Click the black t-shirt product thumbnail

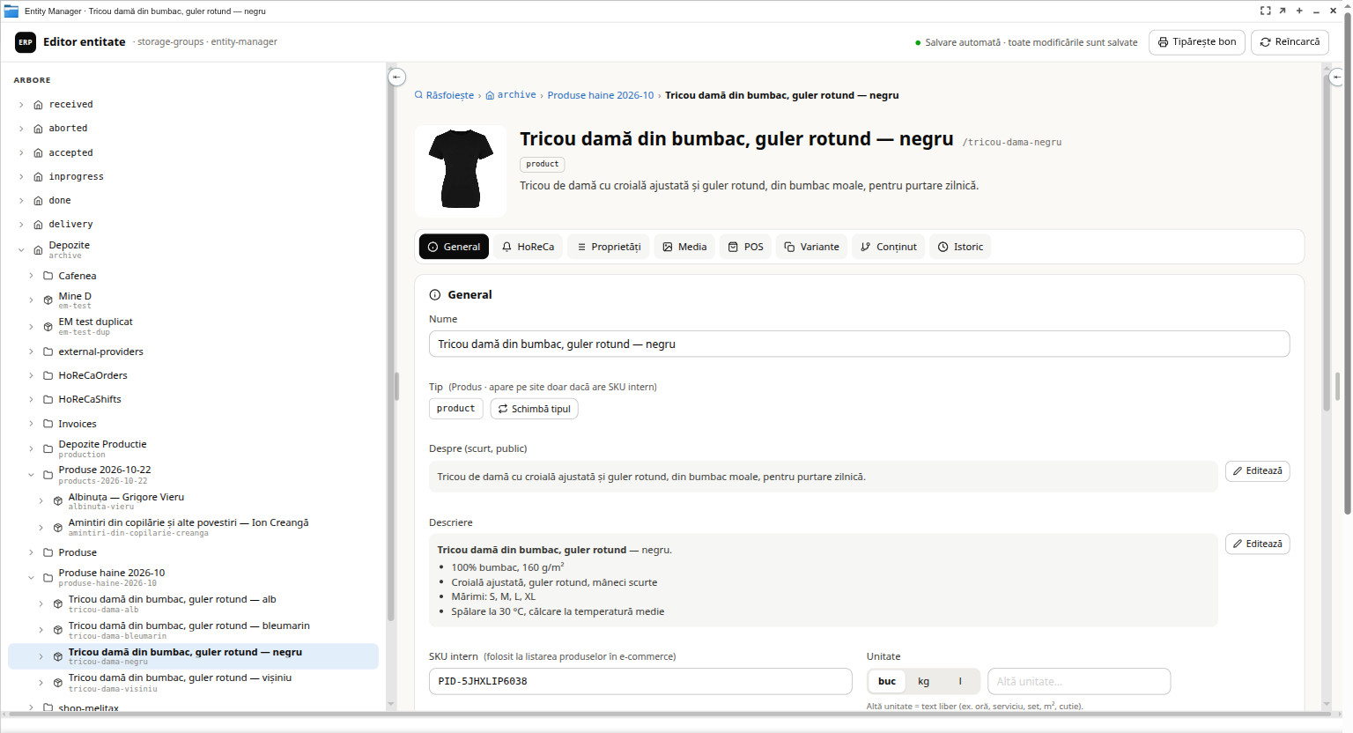[x=461, y=171]
